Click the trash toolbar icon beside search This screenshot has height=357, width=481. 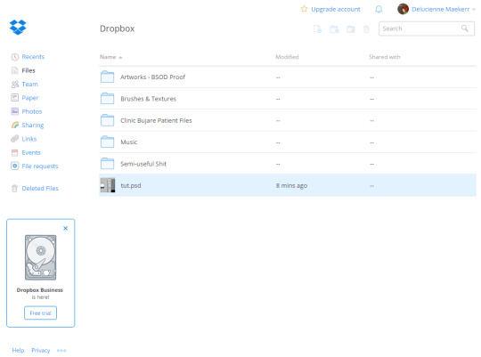tap(366, 29)
